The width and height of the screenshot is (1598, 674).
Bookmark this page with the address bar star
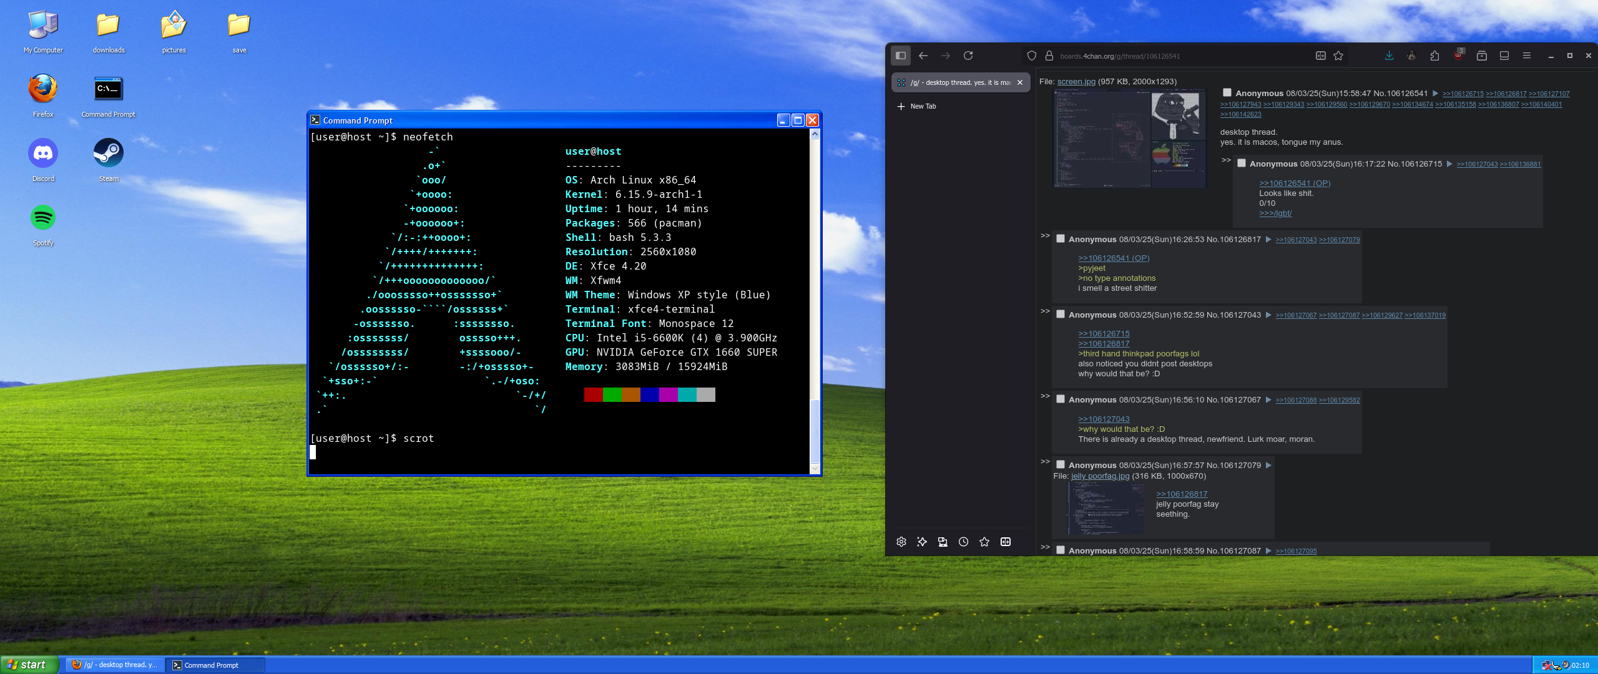(1338, 56)
